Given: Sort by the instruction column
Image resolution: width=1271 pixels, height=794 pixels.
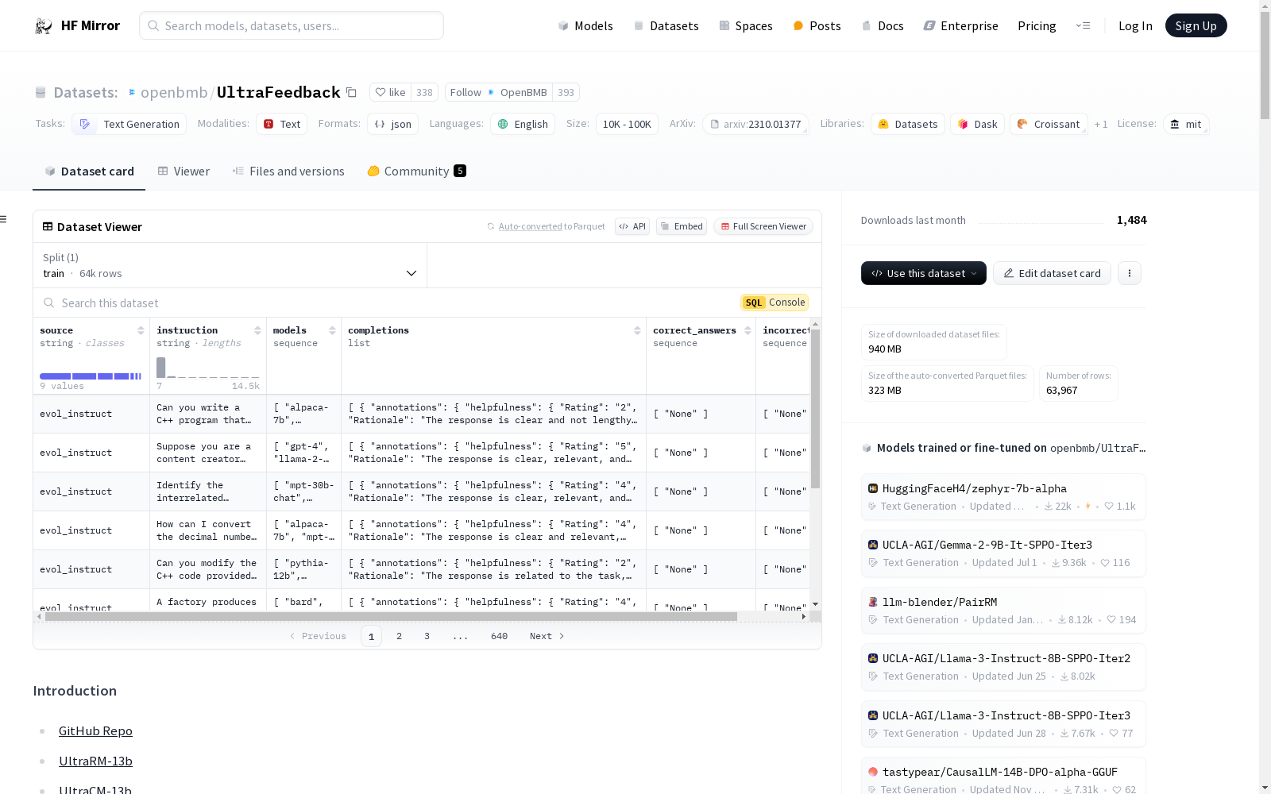Looking at the screenshot, I should [257, 330].
